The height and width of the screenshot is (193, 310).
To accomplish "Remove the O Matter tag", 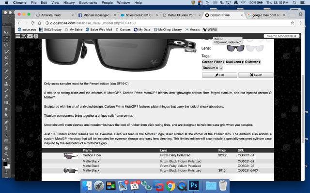I will pyautogui.click(x=260, y=62).
